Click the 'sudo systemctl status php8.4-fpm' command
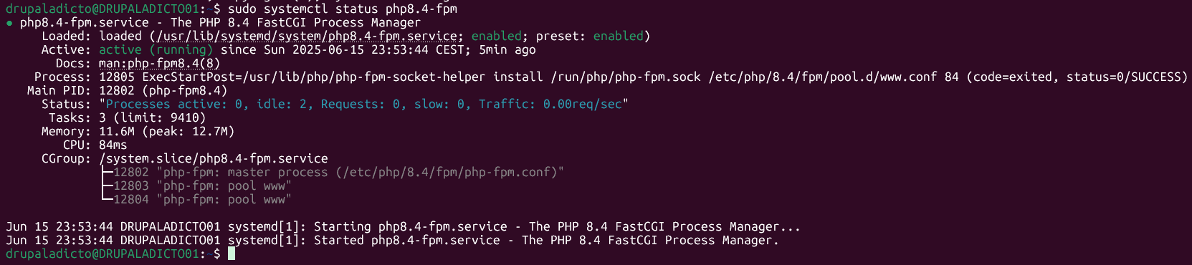Viewport: 1192px width, 265px height. 342,9
